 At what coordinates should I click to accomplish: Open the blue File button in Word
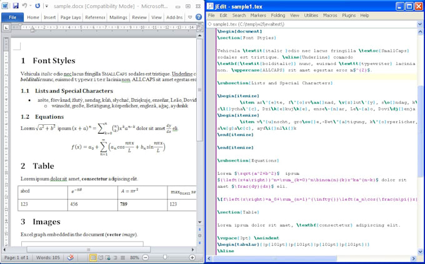point(12,17)
